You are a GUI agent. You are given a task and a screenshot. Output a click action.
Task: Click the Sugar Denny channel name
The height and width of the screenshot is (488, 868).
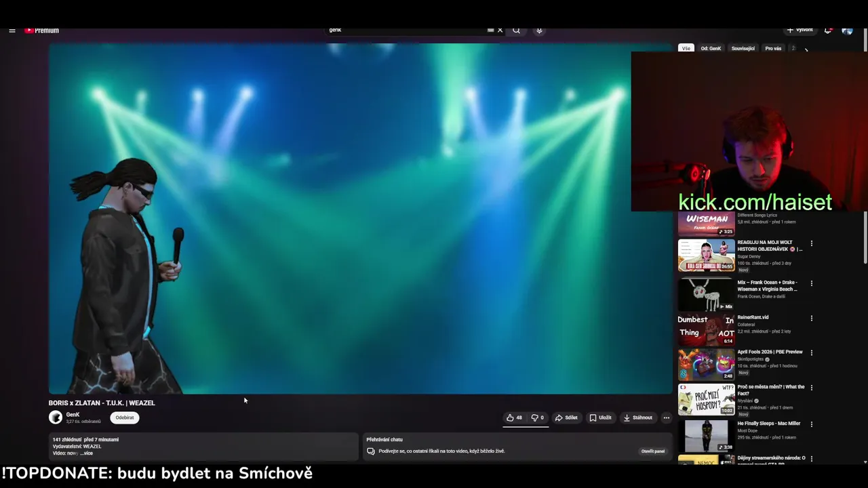click(749, 256)
